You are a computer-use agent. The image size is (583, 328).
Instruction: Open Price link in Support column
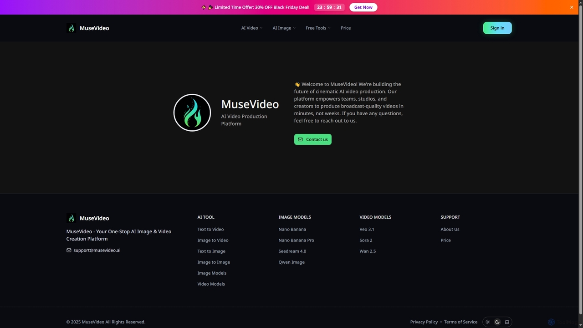coord(445,240)
